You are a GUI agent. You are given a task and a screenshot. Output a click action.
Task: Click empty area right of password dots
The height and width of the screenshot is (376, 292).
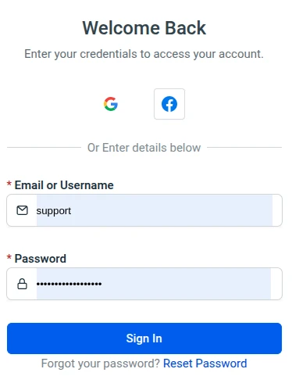coord(187,284)
